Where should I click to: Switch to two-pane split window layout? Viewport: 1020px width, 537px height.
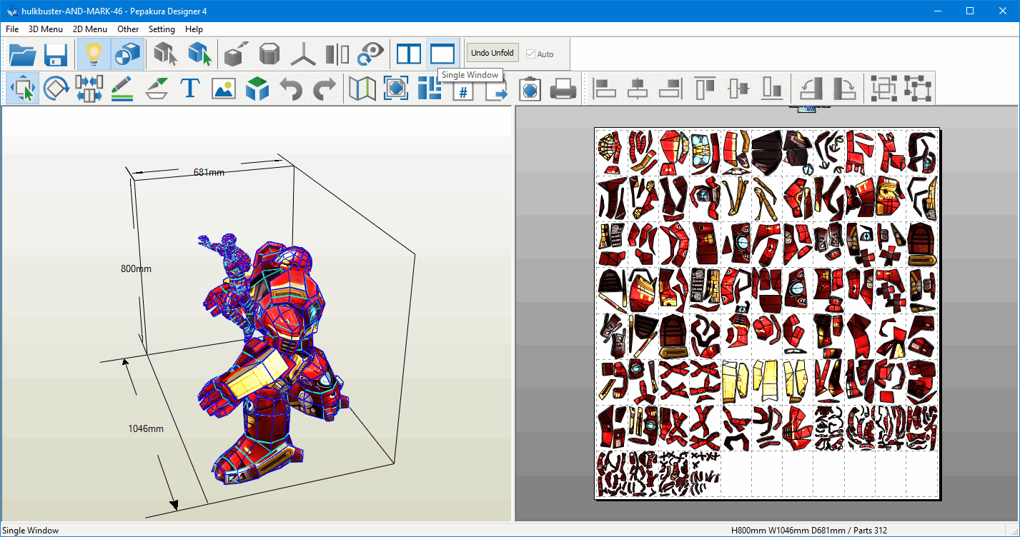[409, 54]
